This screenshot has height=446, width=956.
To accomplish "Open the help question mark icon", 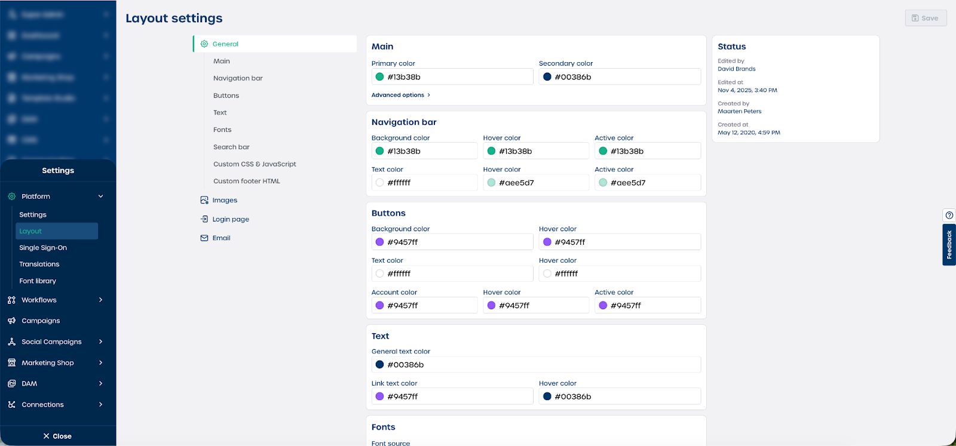I will click(x=949, y=216).
